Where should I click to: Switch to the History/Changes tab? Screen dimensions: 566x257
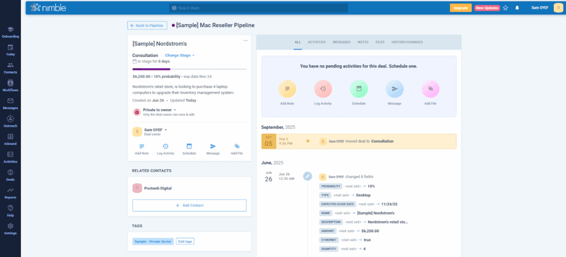(407, 42)
